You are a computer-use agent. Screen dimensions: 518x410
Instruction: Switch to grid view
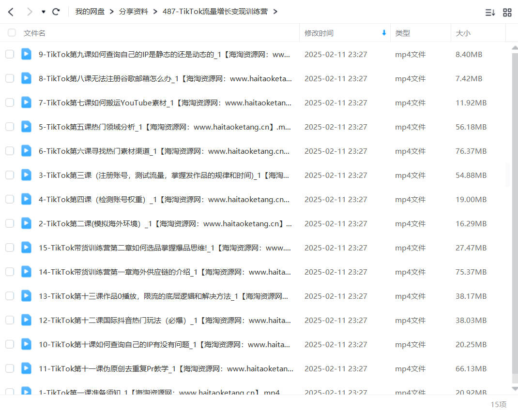click(x=507, y=13)
